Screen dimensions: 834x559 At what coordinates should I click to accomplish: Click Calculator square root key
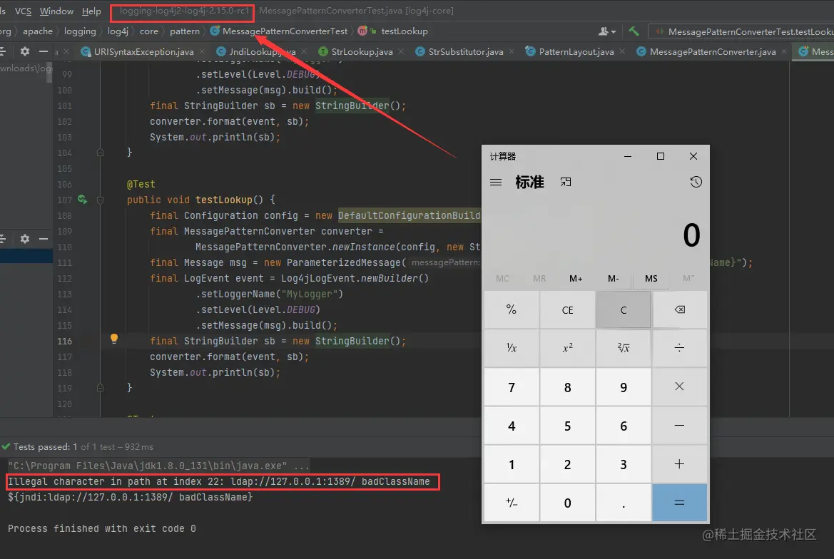624,348
